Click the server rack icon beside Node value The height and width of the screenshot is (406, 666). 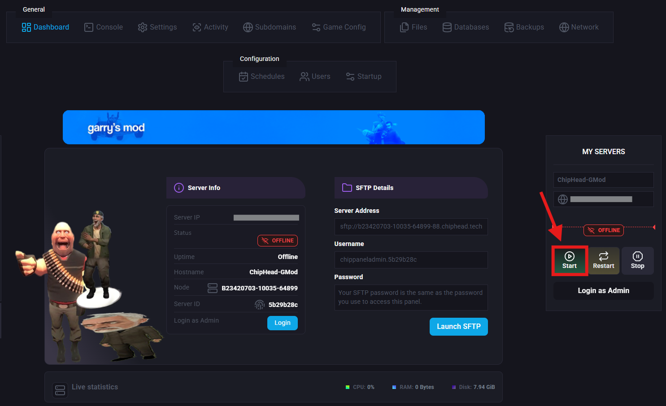213,288
